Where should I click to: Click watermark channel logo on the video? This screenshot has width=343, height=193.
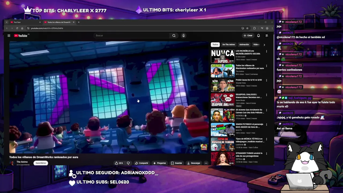[x=204, y=147]
